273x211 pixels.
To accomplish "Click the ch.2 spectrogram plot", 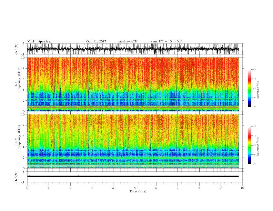I will click(133, 141).
